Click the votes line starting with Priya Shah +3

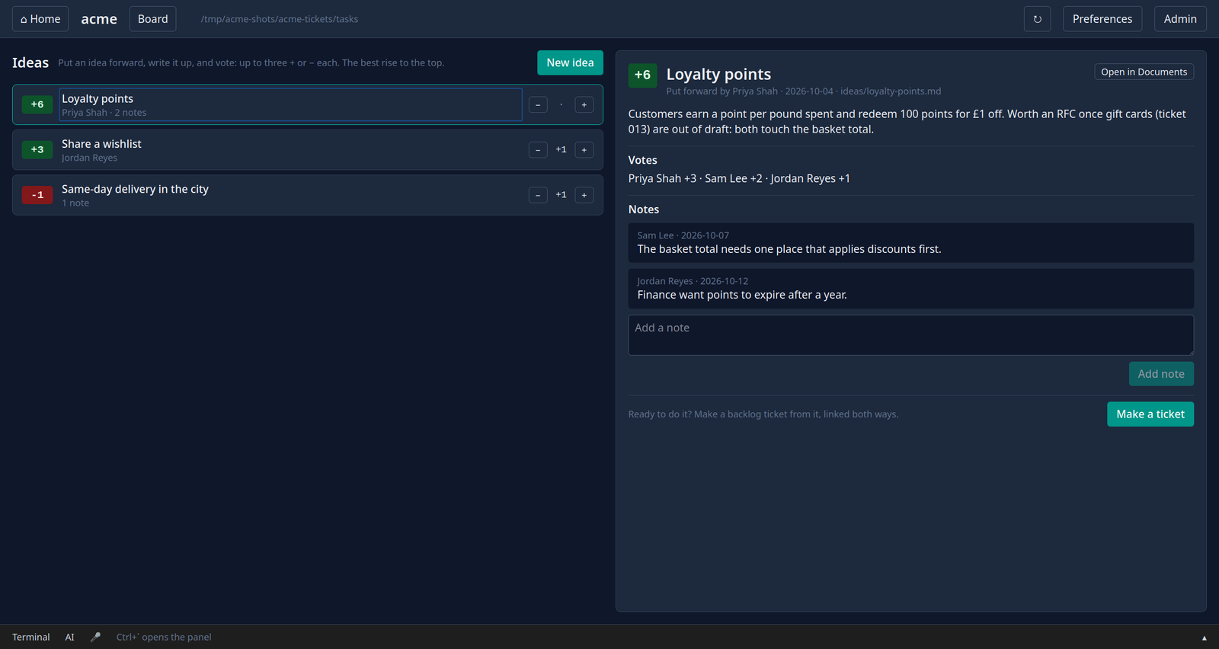[x=739, y=178]
